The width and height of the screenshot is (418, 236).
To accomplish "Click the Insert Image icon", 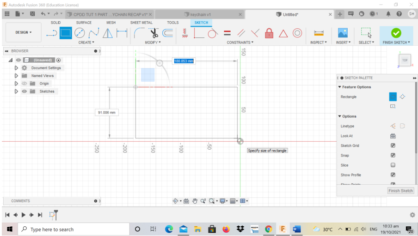I will [343, 33].
